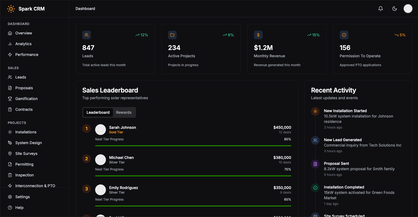This screenshot has height=217, width=418.
Task: Click the $1.2M revenue figure
Action: point(263,48)
